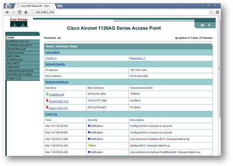Click the browser Back arrow

click(7, 12)
